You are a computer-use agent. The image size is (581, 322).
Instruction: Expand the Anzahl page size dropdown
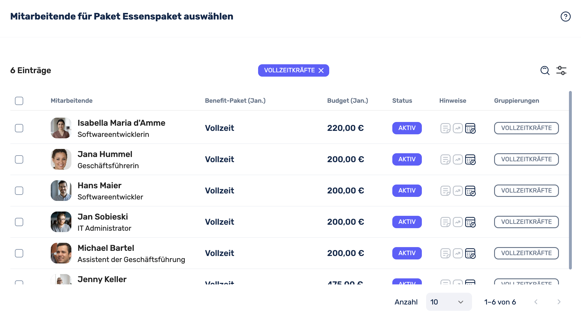pos(449,302)
